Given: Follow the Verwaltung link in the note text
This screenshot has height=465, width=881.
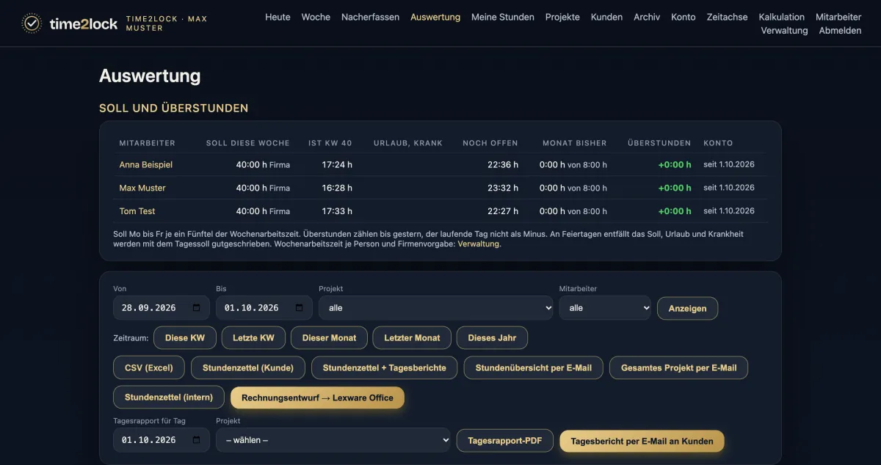Looking at the screenshot, I should (x=479, y=244).
